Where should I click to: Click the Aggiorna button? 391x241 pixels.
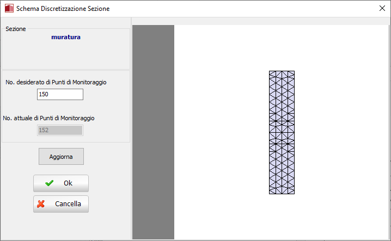pyautogui.click(x=61, y=156)
